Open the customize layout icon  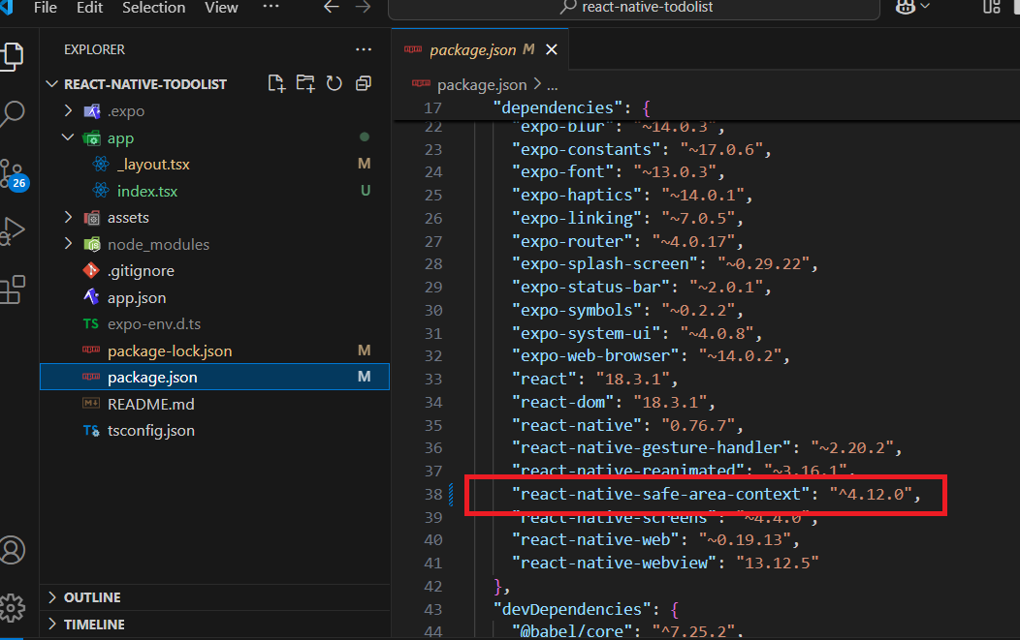click(x=992, y=7)
